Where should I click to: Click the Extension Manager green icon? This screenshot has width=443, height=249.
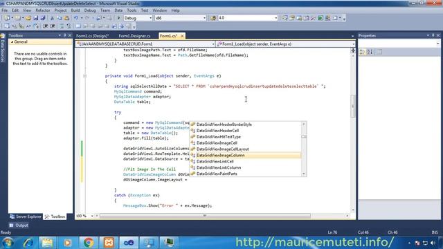320,18
